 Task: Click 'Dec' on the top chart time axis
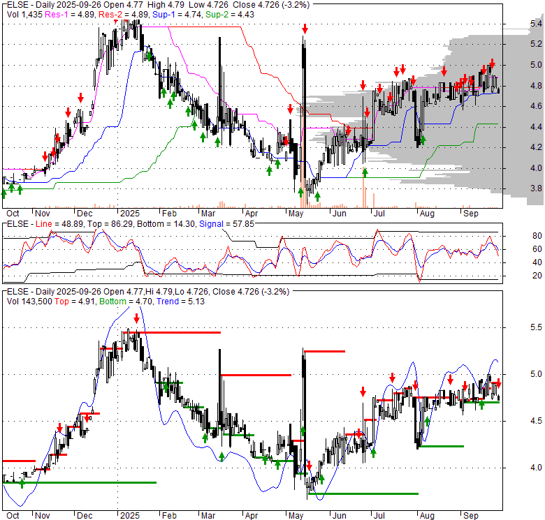(85, 214)
